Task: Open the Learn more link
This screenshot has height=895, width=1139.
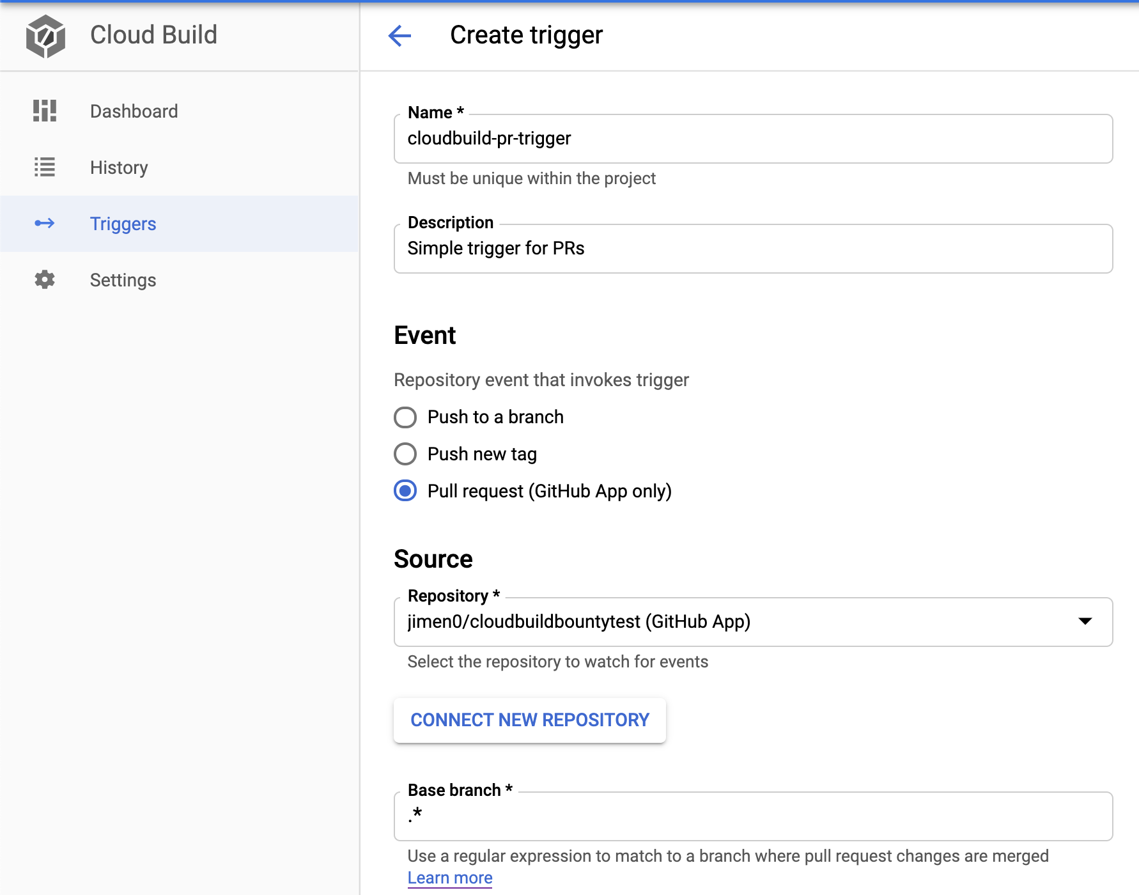Action: coord(449,877)
